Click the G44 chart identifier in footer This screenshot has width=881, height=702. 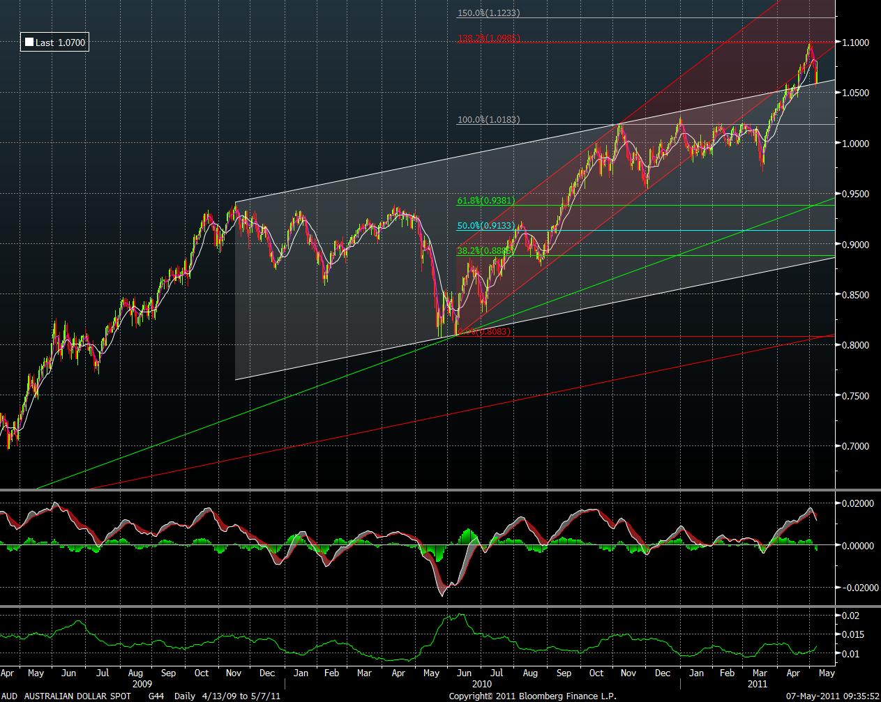156,696
